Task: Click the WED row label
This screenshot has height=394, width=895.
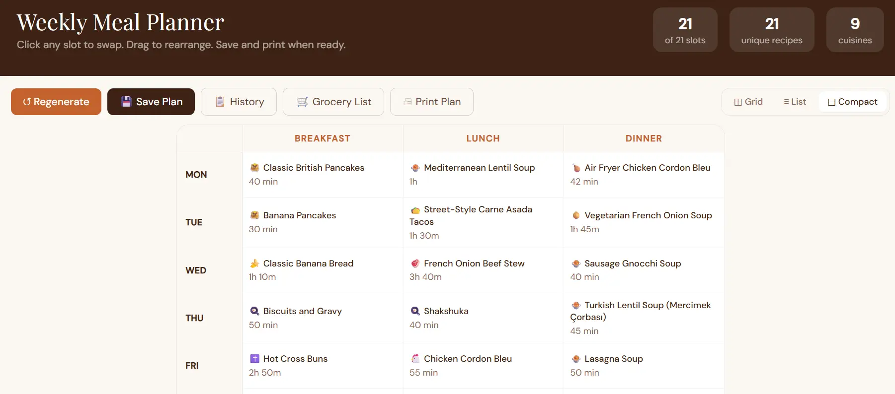Action: (196, 270)
